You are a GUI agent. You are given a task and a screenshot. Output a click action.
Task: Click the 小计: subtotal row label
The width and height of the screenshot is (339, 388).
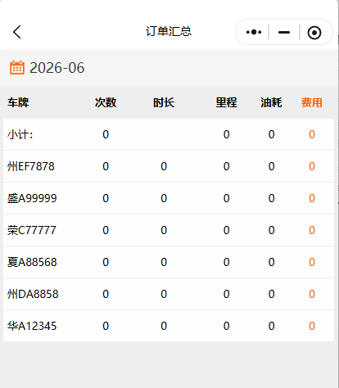point(20,134)
